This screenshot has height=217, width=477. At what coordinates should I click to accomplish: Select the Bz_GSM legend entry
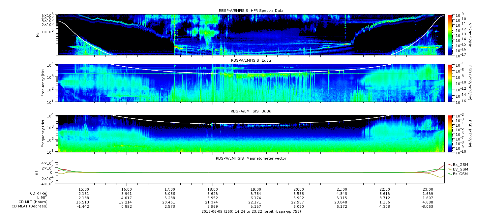[x=460, y=174]
